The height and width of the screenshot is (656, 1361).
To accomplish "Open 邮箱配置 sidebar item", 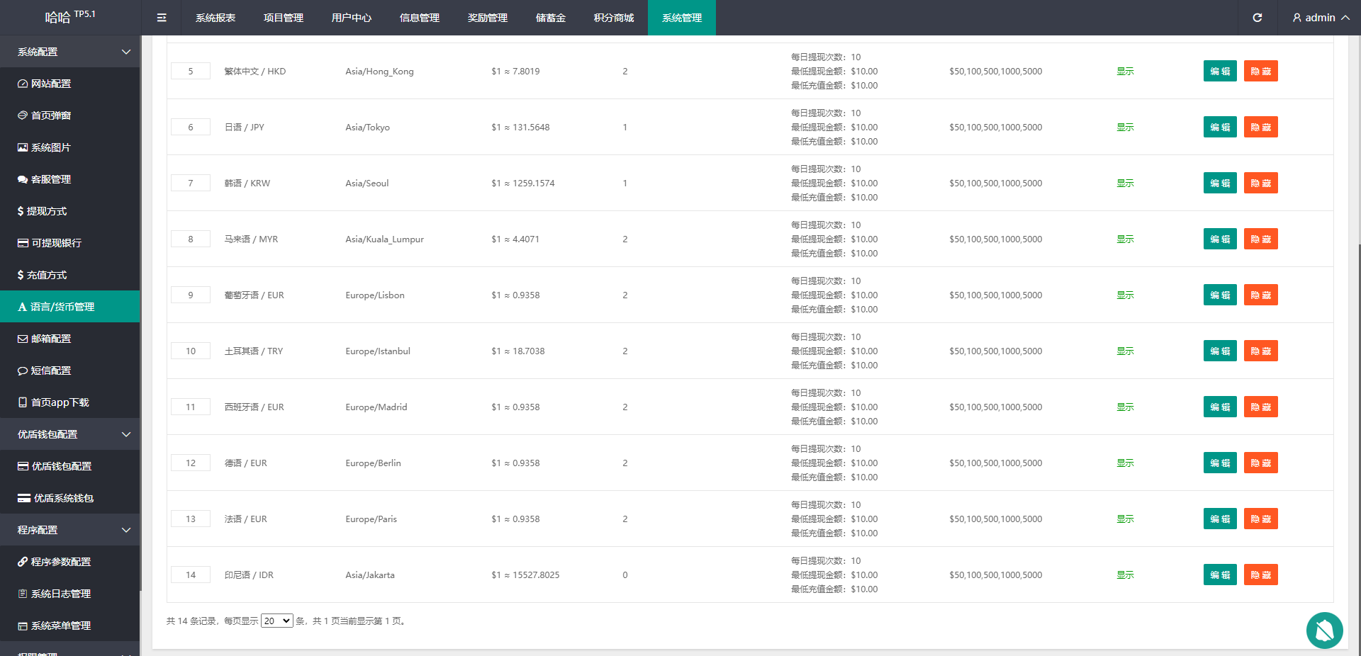I will 51,339.
